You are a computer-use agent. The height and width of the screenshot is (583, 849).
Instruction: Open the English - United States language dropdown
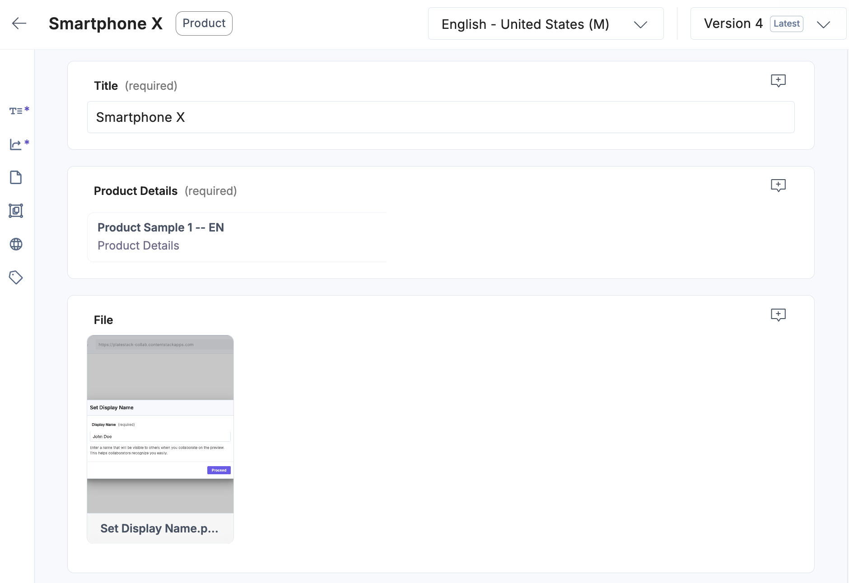(546, 24)
